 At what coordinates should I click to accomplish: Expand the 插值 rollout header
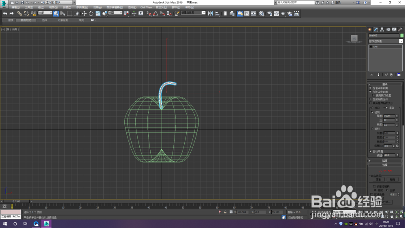coord(385,161)
